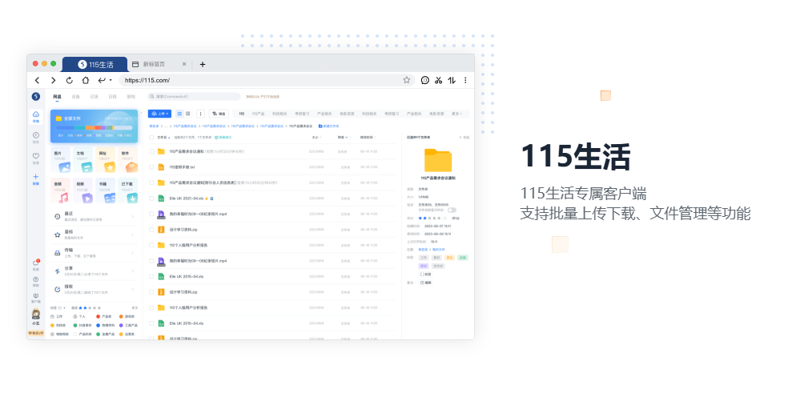
Task: Click the 新建文件夹 new folder link
Action: pyautogui.click(x=329, y=126)
